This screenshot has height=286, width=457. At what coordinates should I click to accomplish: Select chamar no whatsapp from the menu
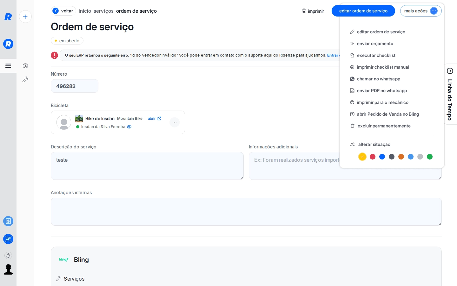pos(379,79)
